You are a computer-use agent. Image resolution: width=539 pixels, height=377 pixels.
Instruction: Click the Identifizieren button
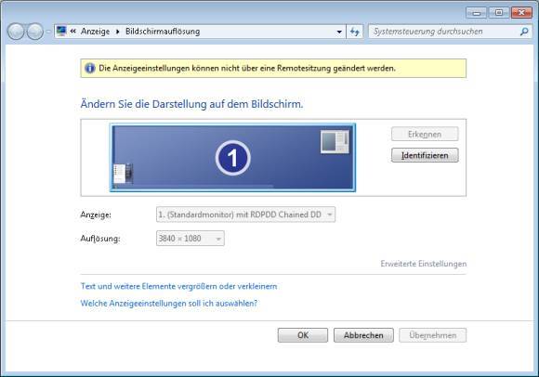click(x=425, y=155)
